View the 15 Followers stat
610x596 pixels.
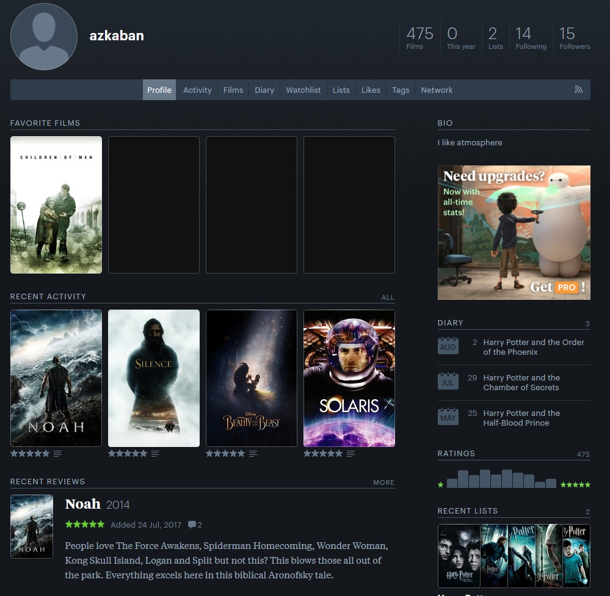pos(575,38)
